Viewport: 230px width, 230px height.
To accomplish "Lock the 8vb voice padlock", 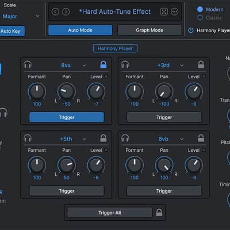I will click(201, 138).
